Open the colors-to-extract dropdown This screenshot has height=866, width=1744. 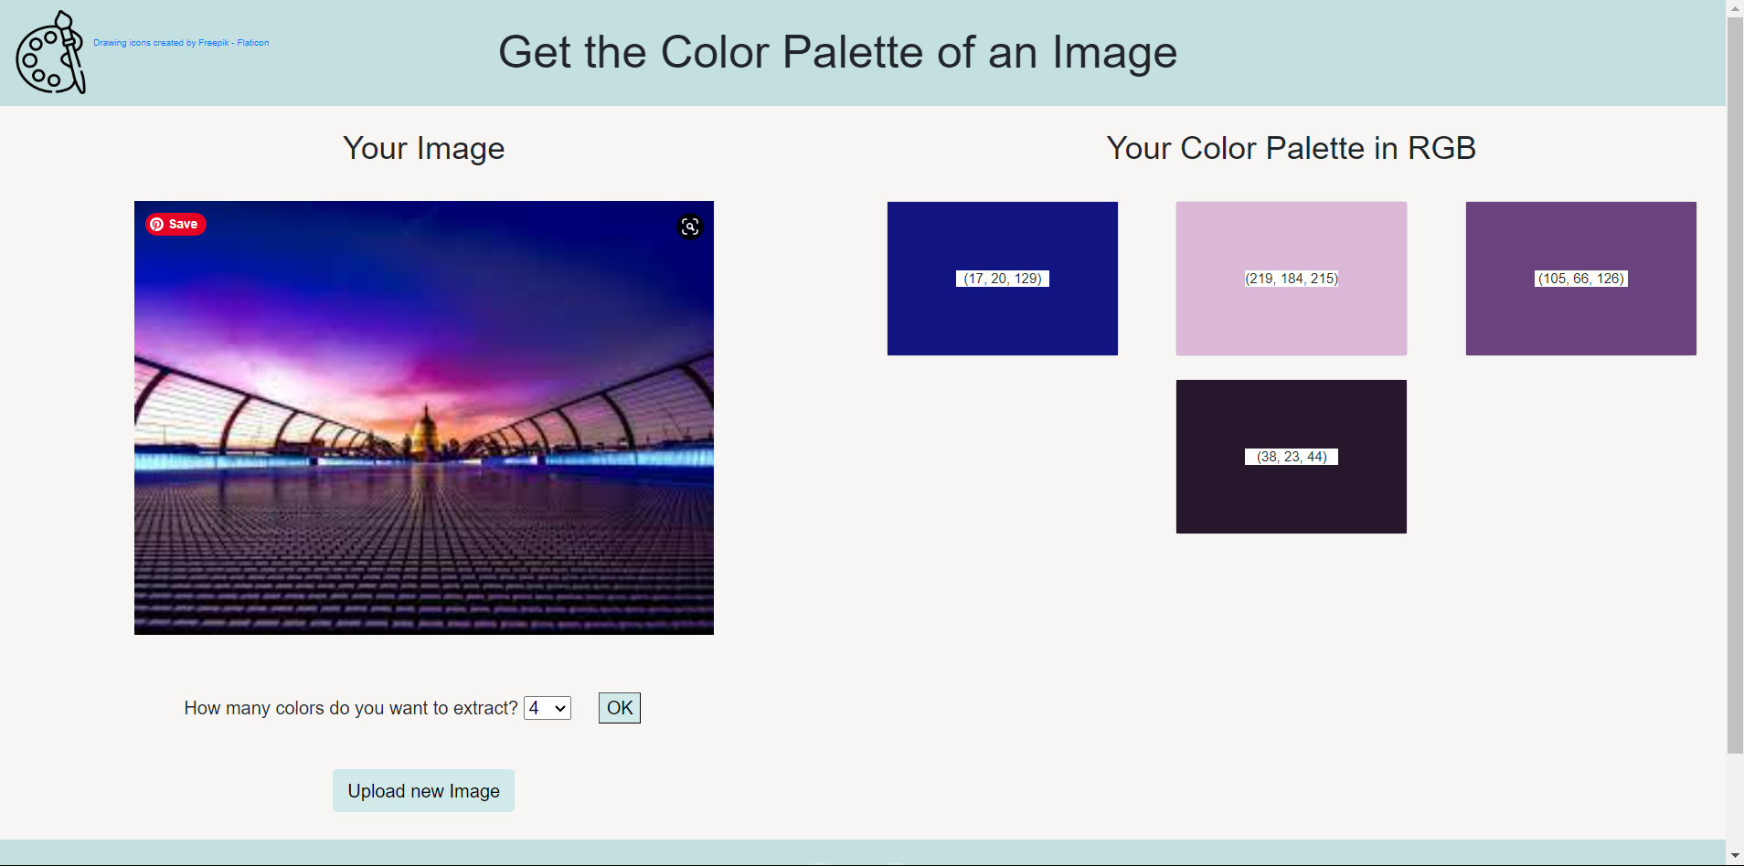tap(546, 708)
